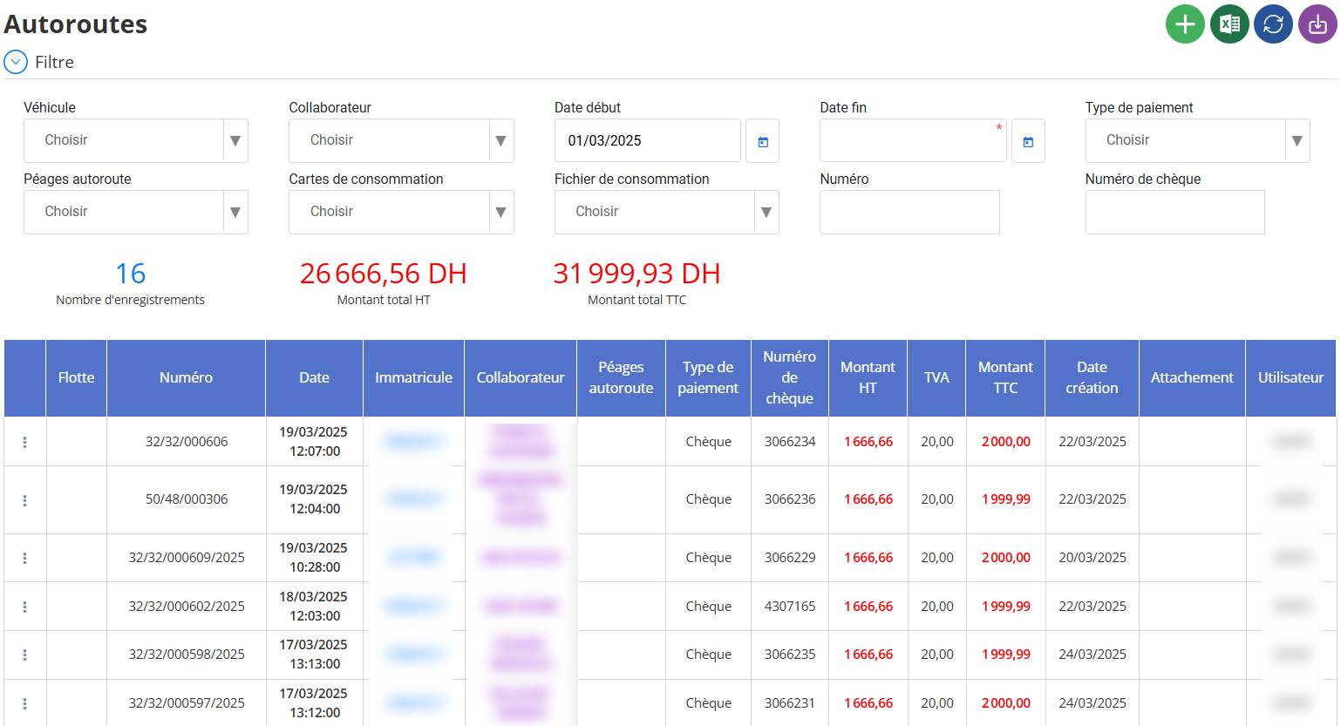Click the 19/03/2025 12:04:00 date cell

(x=314, y=499)
